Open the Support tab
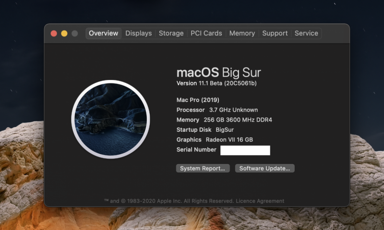The width and height of the screenshot is (384, 230). coord(275,33)
